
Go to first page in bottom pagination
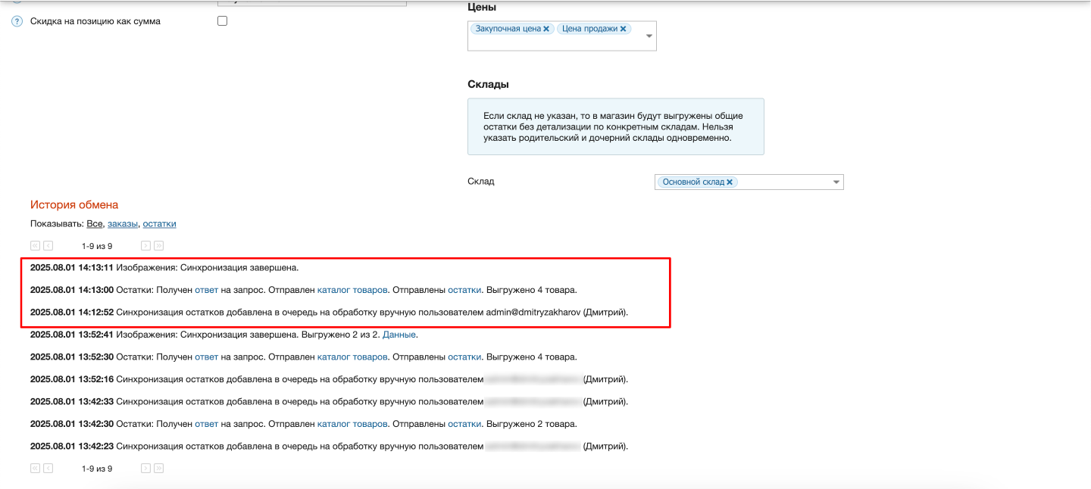[x=35, y=469]
